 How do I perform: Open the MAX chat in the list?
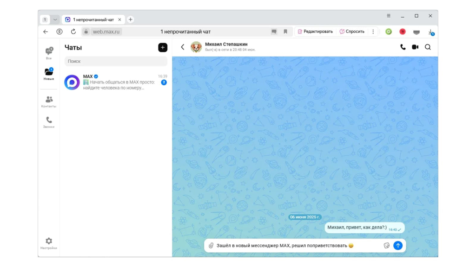(x=116, y=82)
